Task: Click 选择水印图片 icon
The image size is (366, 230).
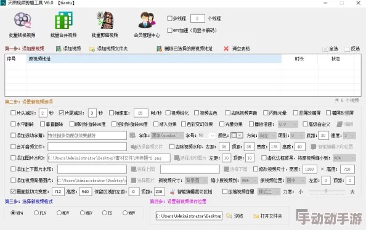Action: (177, 158)
